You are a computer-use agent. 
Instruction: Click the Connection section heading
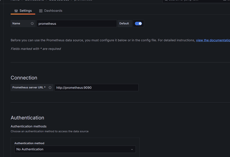24,78
